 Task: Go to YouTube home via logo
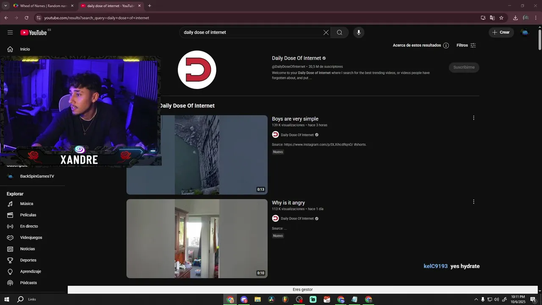(x=33, y=33)
